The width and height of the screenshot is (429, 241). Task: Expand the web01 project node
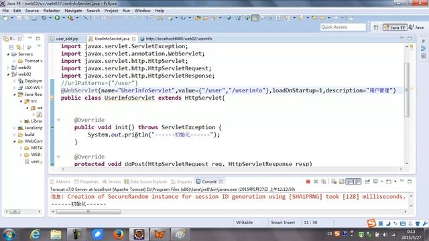pos(8,67)
